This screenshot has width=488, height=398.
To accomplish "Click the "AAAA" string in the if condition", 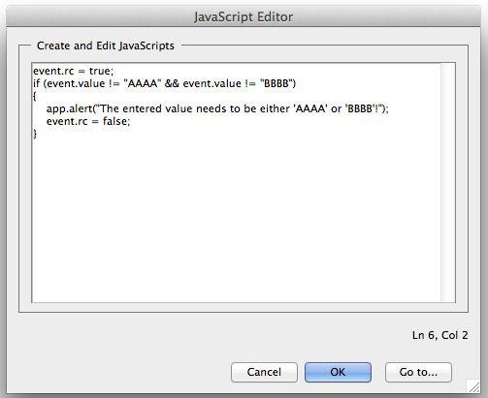I will pyautogui.click(x=143, y=83).
